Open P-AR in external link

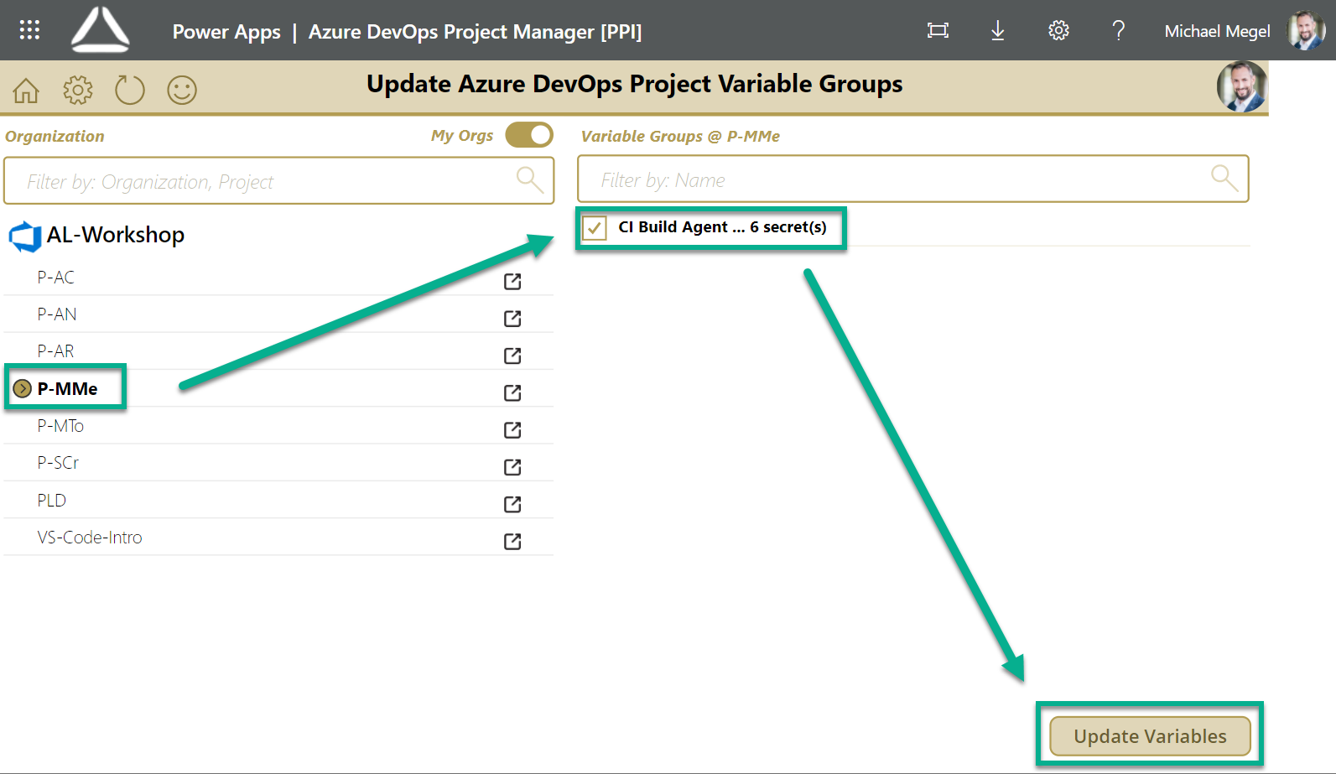pos(512,356)
